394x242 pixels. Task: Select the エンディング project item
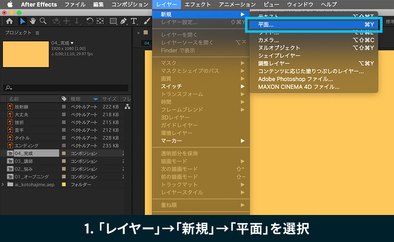[x=26, y=145]
